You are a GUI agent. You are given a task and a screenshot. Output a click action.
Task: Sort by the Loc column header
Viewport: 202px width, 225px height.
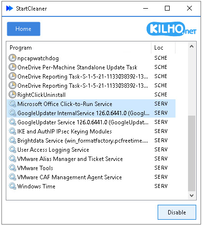tap(163, 48)
